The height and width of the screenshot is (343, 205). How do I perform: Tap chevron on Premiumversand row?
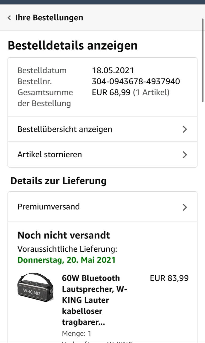tap(185, 207)
